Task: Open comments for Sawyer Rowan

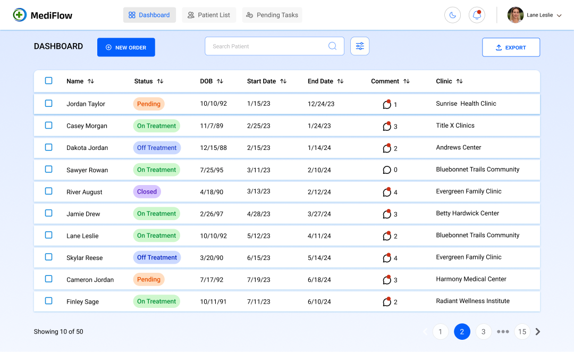Action: 386,170
